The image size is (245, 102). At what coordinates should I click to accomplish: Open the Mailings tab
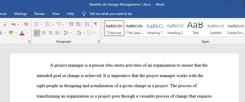point(21,14)
